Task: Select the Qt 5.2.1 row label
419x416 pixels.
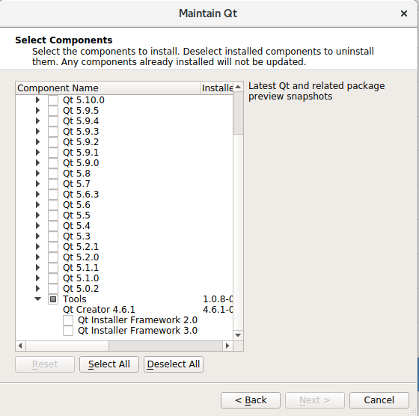Action: click(81, 247)
